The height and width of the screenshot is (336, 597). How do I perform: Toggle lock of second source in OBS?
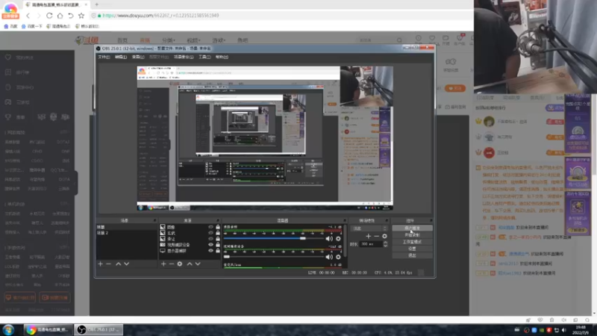point(218,233)
